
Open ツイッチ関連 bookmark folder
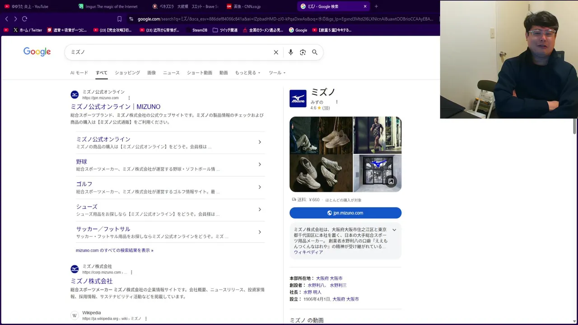225,30
